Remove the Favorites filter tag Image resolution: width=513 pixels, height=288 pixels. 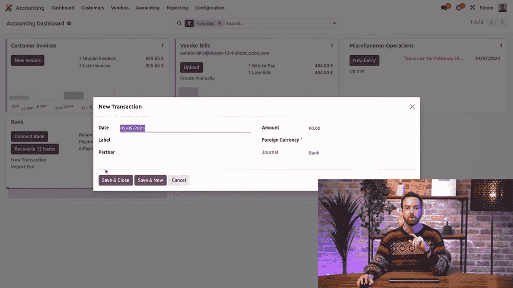click(219, 23)
